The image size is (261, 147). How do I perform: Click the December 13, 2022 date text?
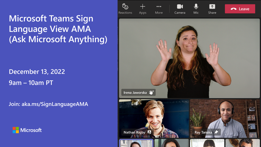click(x=37, y=72)
